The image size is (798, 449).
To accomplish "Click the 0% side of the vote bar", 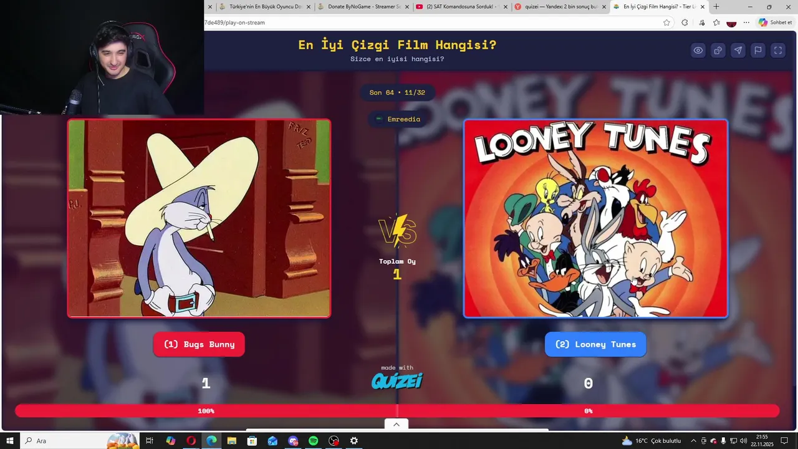I will pos(589,411).
